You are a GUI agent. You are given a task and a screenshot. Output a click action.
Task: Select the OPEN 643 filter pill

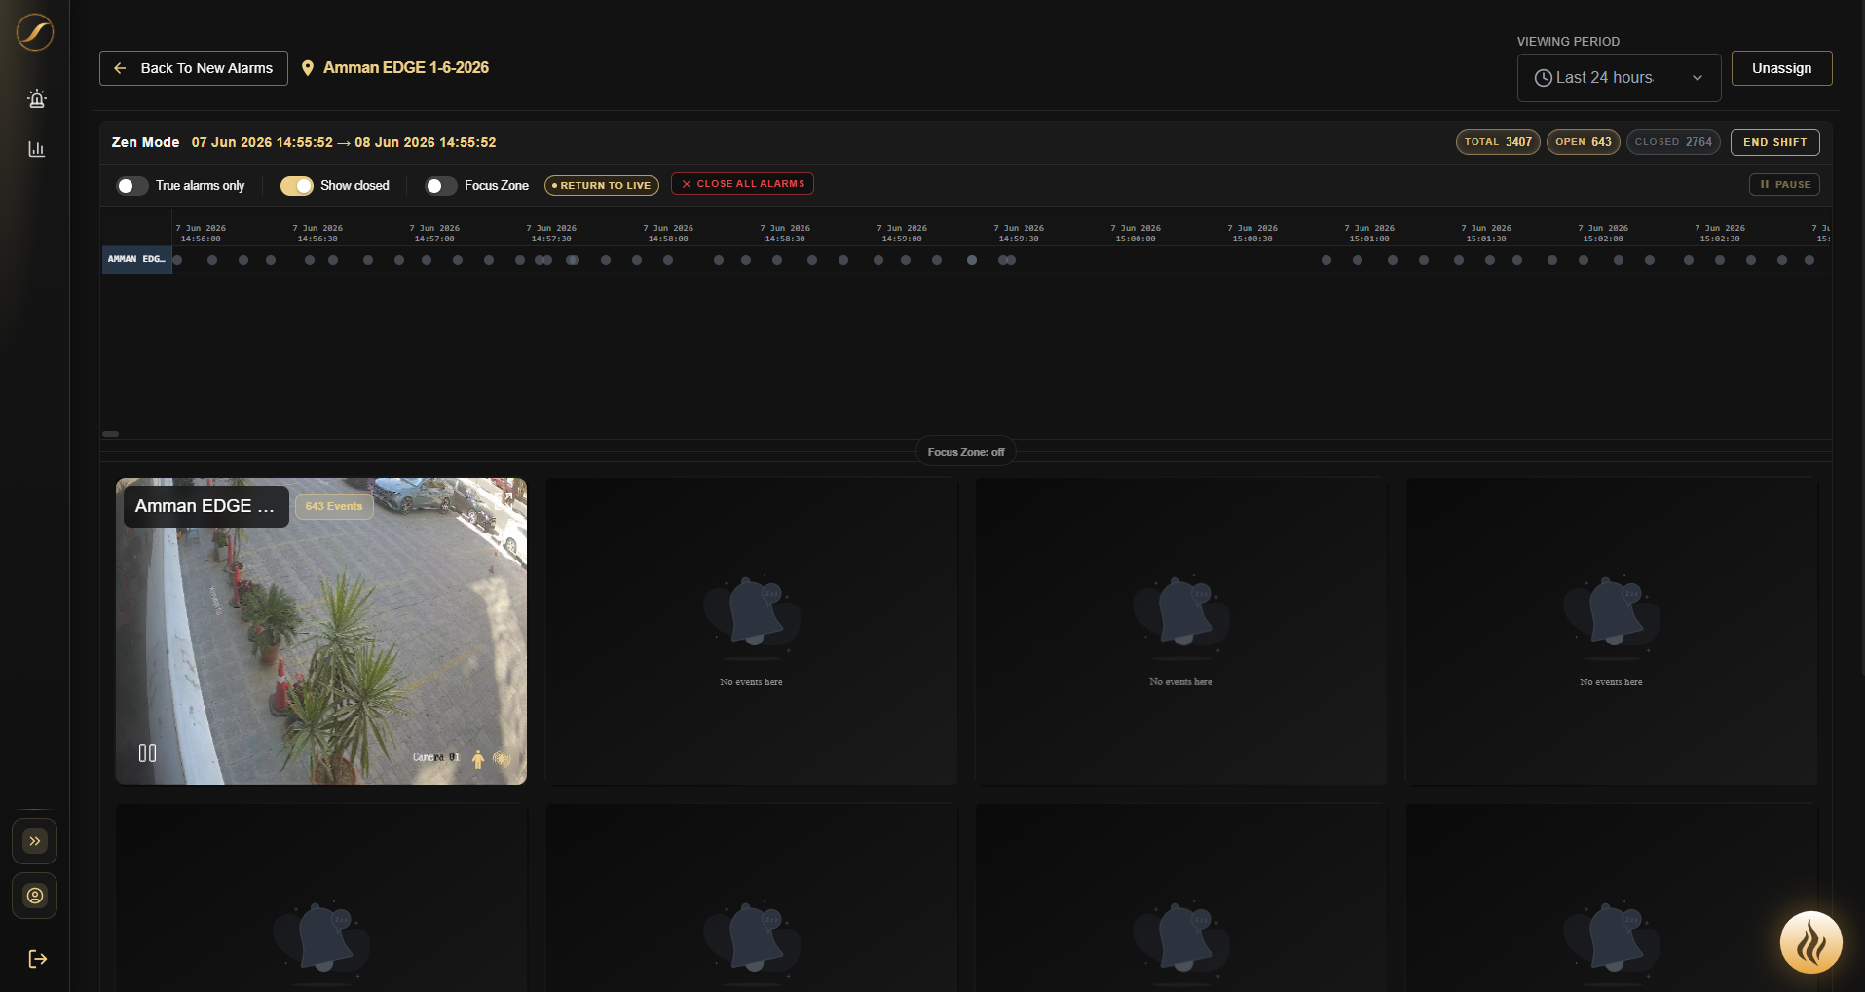tap(1584, 142)
